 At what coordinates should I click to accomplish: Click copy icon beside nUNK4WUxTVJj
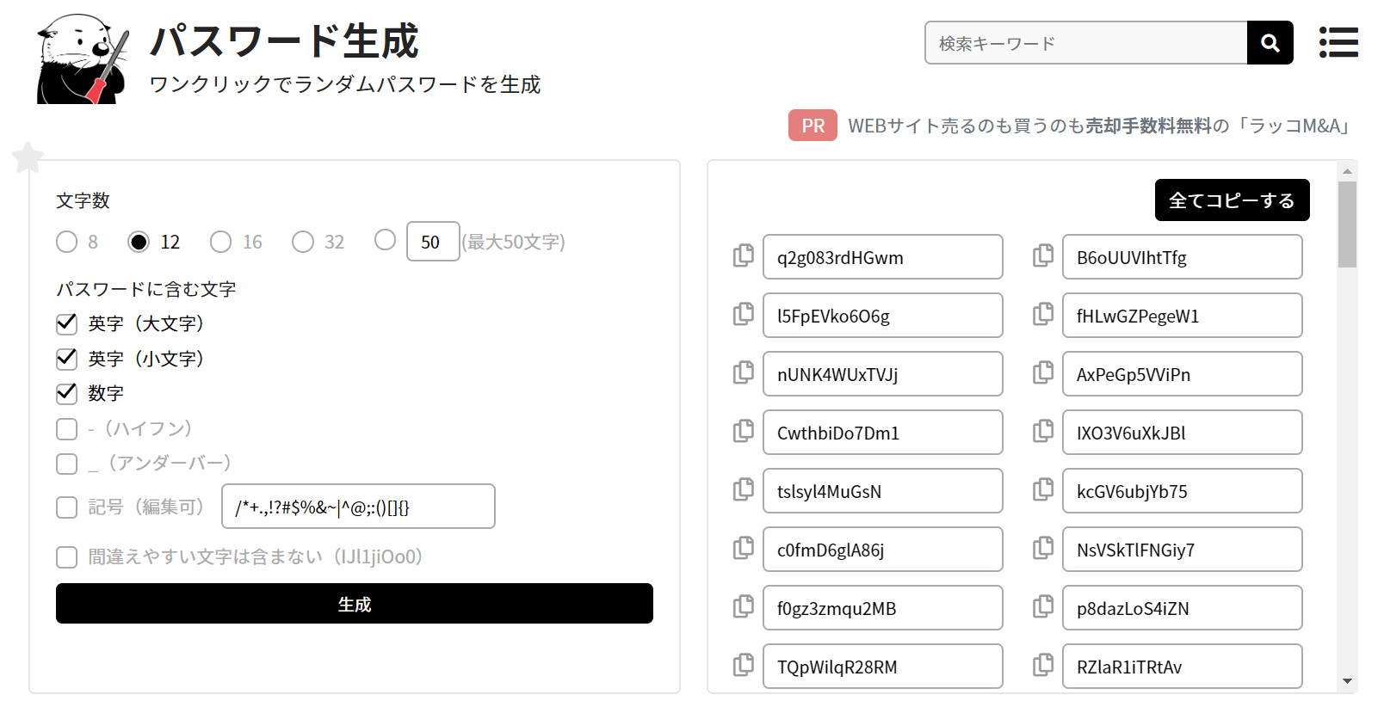click(x=744, y=373)
